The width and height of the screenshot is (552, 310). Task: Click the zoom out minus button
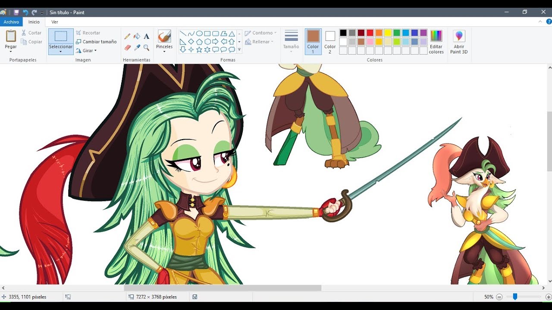click(499, 297)
